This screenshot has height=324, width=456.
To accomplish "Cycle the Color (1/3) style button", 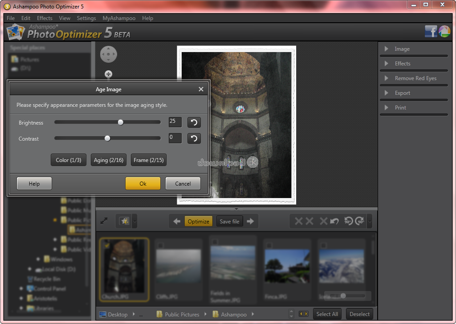I will [x=68, y=160].
